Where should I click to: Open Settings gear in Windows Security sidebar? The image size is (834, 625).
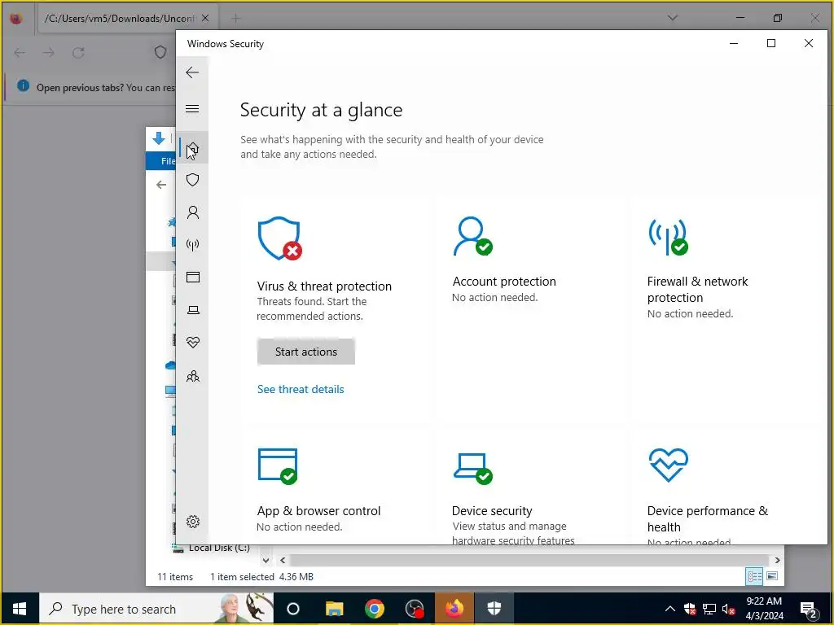[192, 522]
